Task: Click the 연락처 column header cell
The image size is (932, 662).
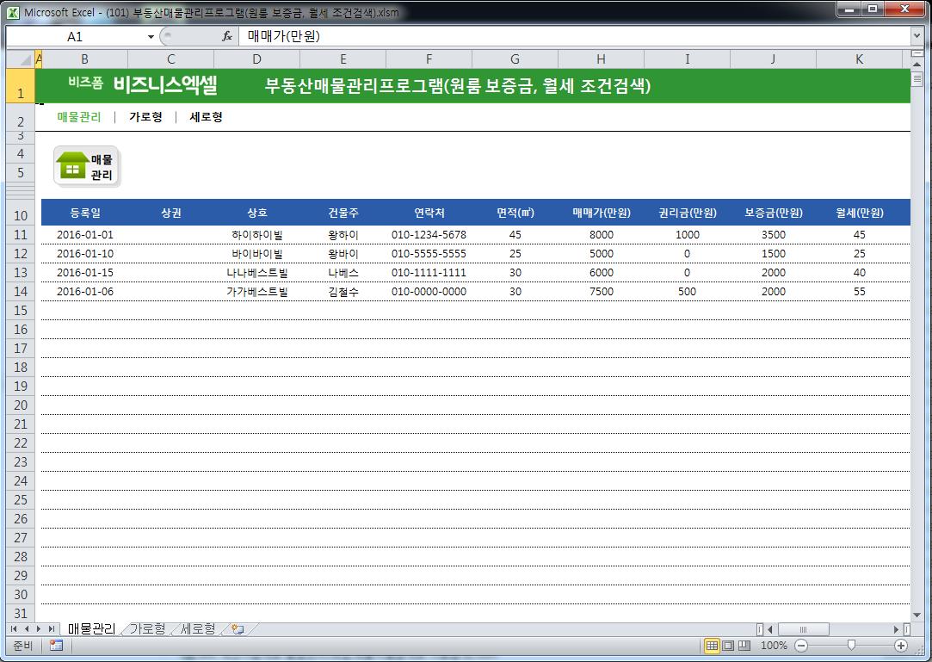Action: 429,213
